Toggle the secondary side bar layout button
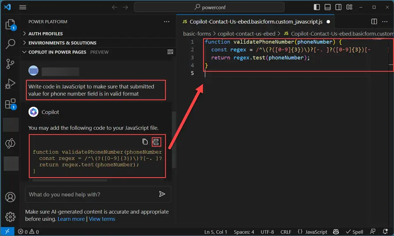 click(338, 7)
